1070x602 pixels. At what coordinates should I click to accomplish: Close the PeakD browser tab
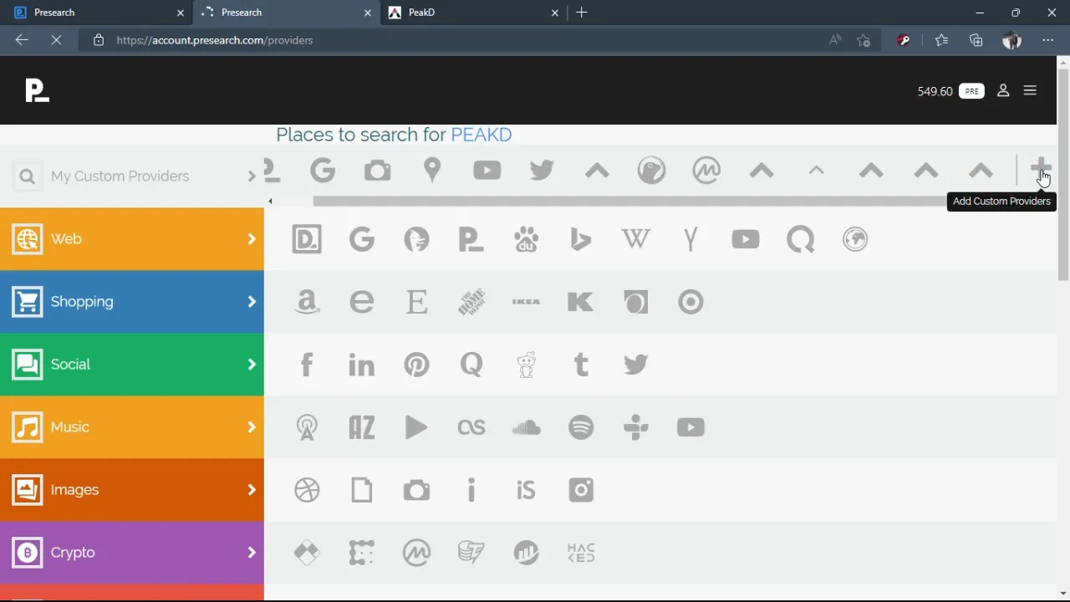tap(555, 13)
